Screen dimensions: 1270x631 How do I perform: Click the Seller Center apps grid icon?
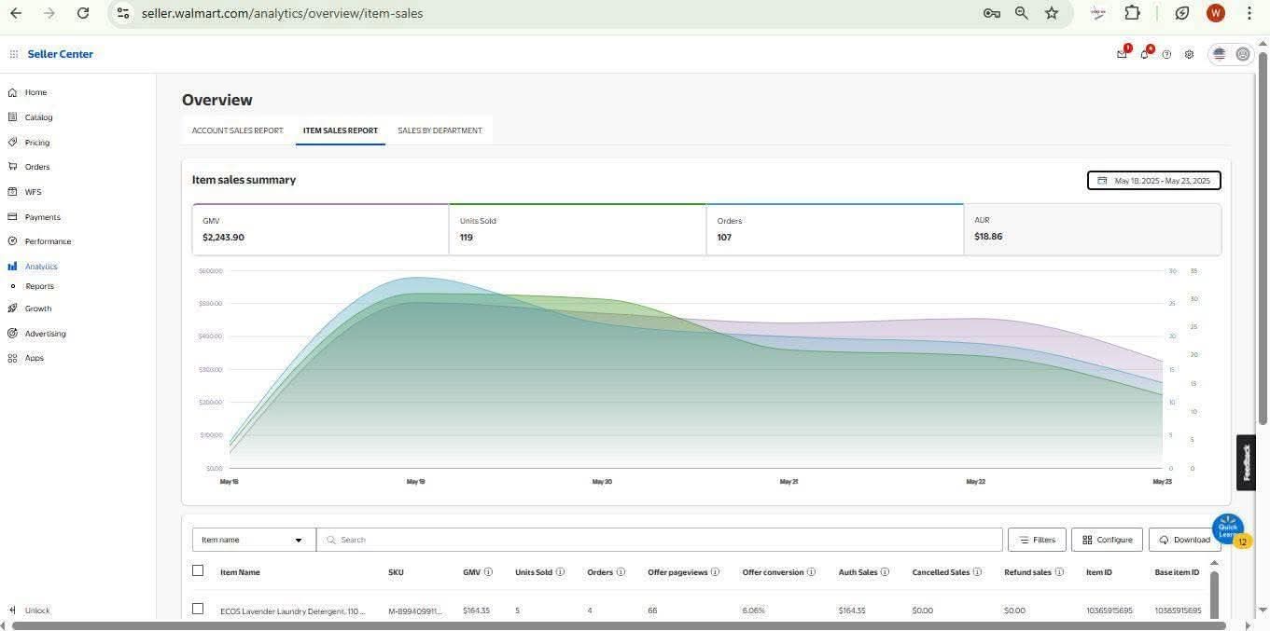[x=13, y=54]
